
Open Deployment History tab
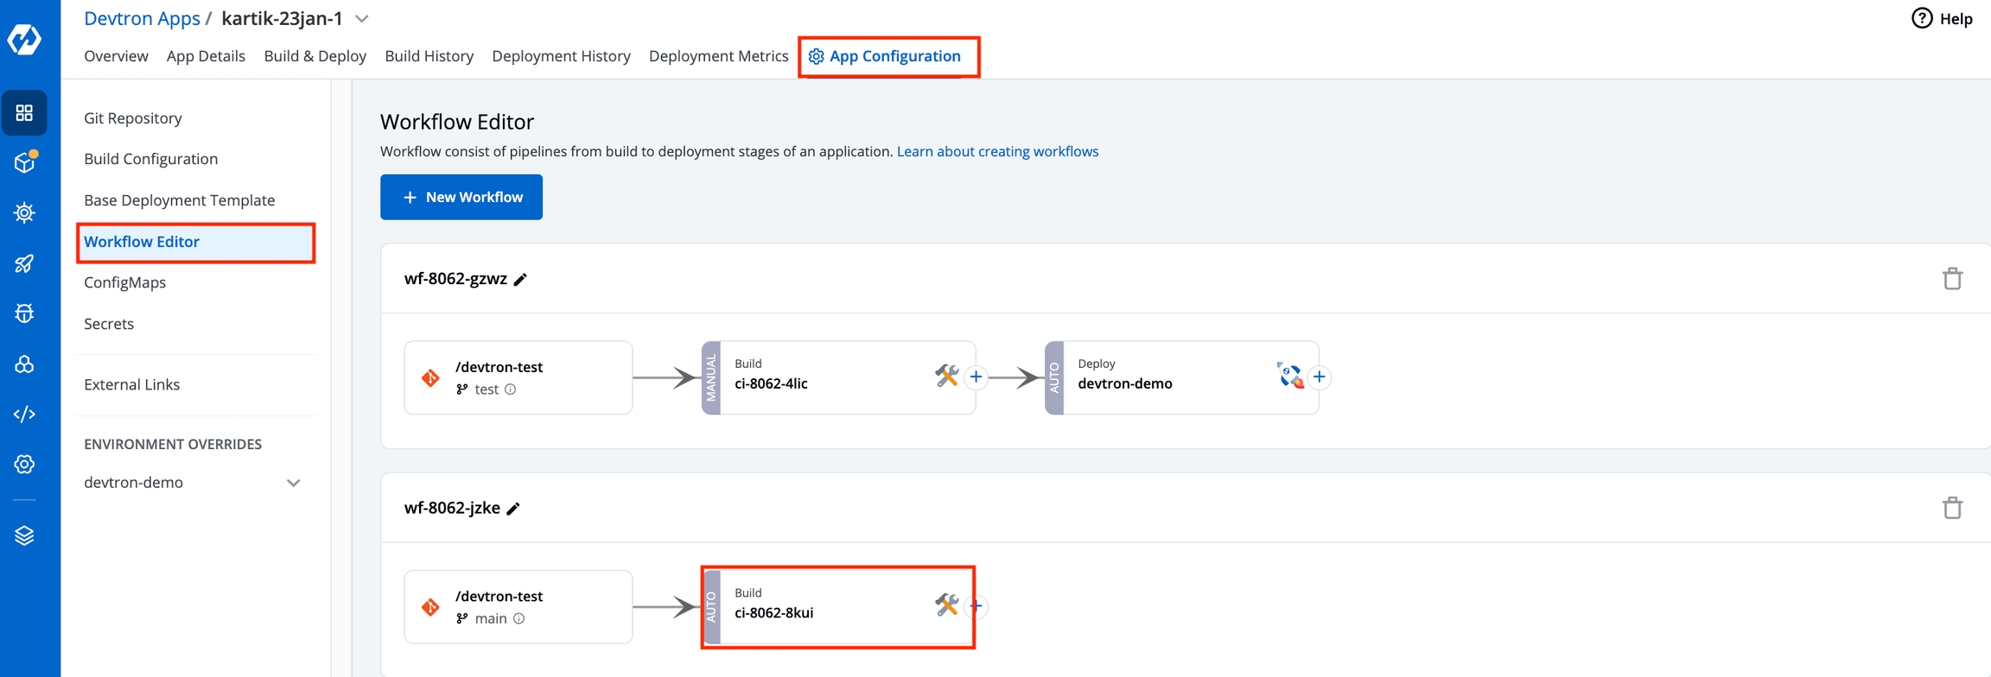click(x=562, y=56)
